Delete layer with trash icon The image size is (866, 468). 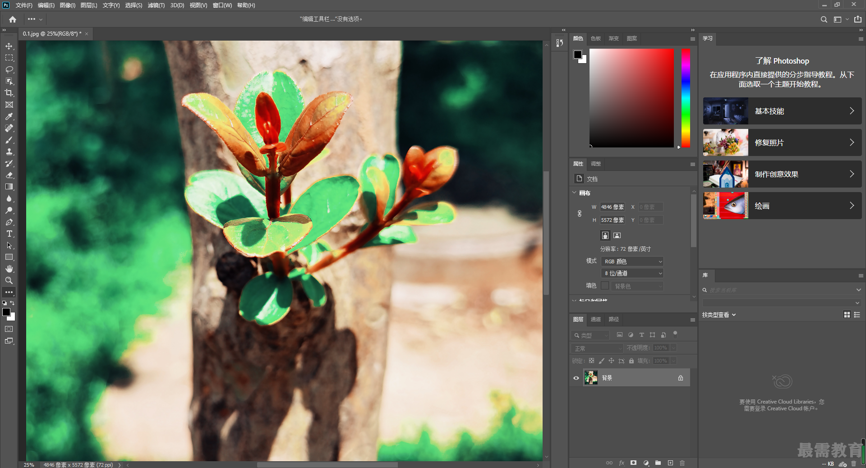(x=682, y=463)
